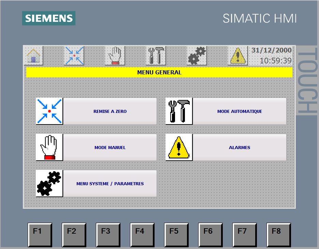Click the time 10:59:39 field
This screenshot has width=319, height=249.
[276, 60]
